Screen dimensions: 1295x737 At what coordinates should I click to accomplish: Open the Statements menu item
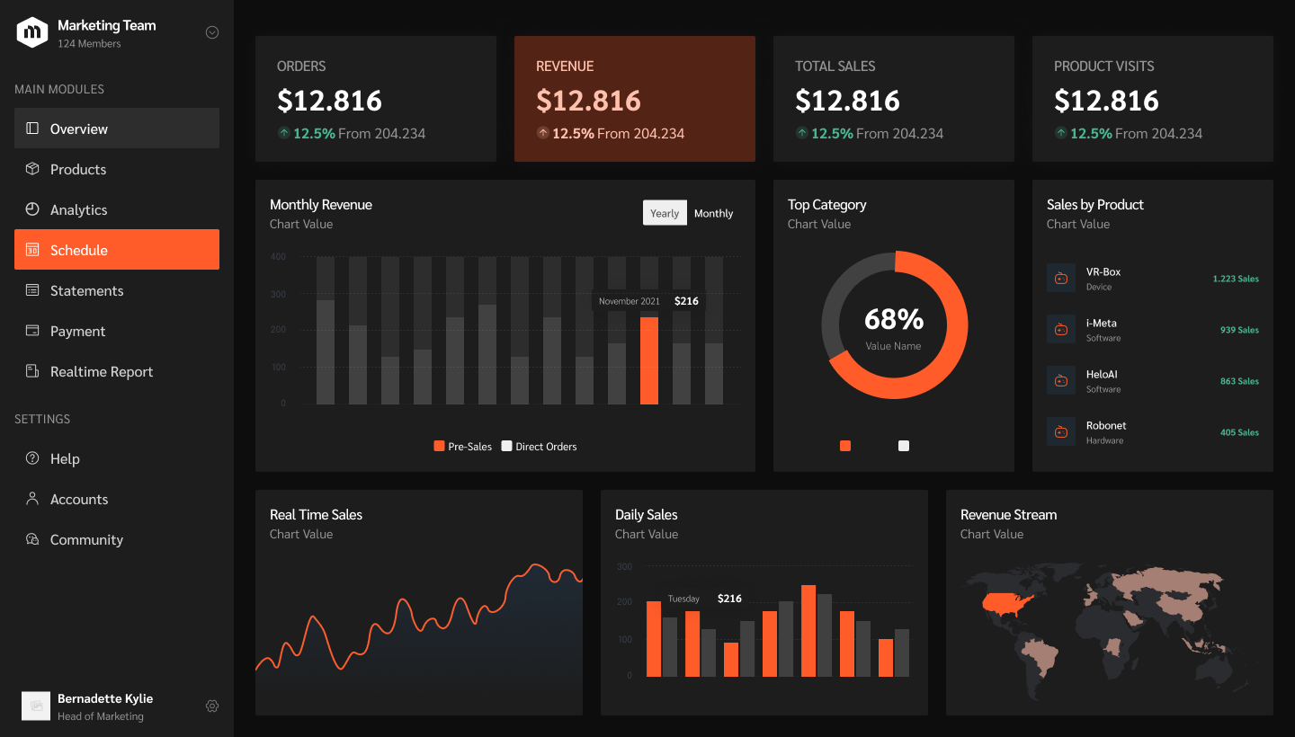click(117, 290)
